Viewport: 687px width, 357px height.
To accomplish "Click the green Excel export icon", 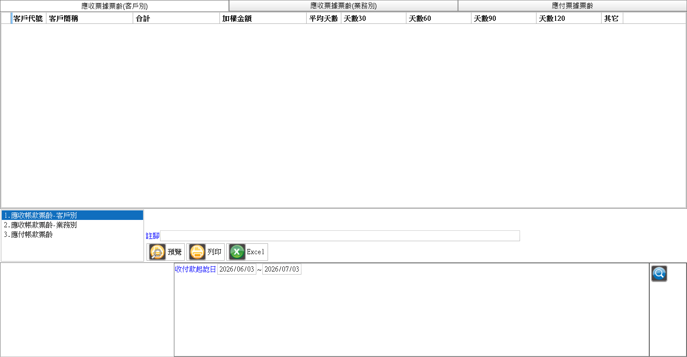I will click(x=237, y=252).
